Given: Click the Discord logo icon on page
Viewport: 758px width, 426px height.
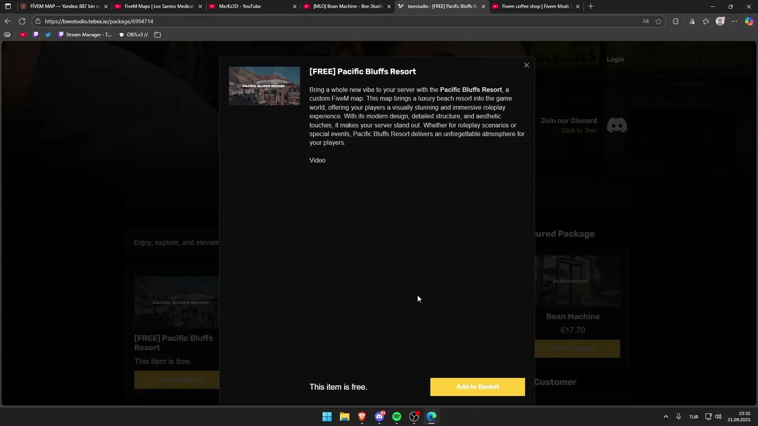Looking at the screenshot, I should (617, 125).
